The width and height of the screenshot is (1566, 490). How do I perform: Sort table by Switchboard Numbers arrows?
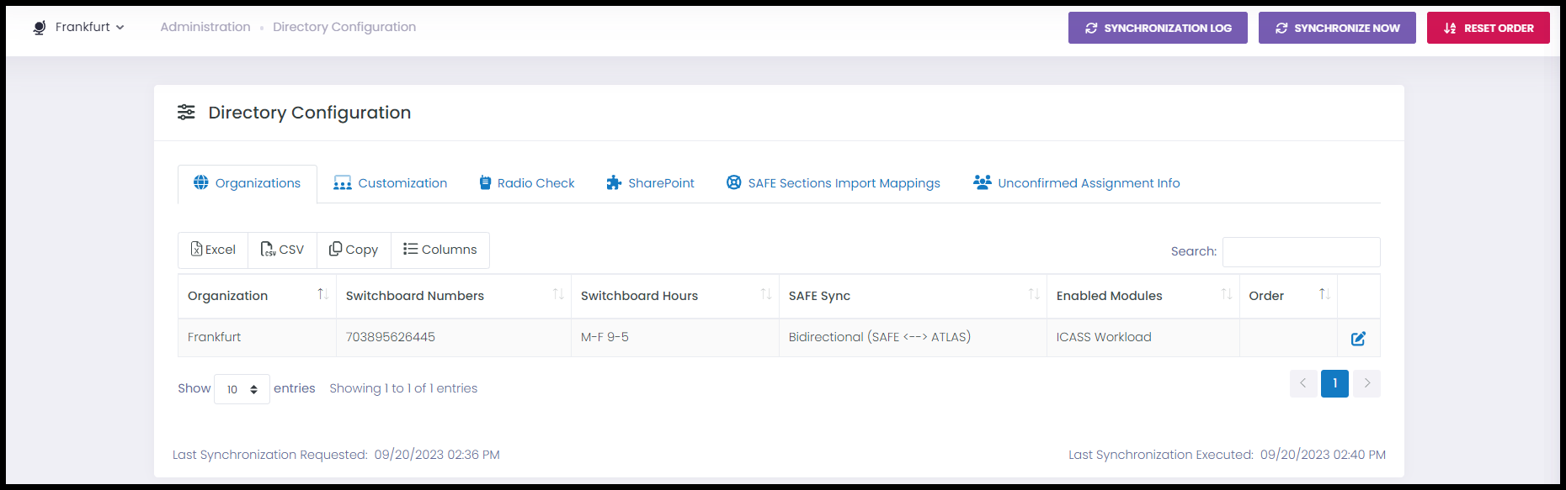[x=558, y=294]
